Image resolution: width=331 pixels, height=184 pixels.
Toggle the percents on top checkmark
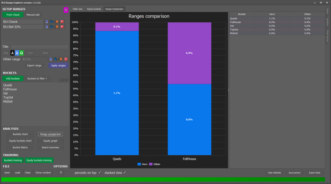[x=100, y=173]
